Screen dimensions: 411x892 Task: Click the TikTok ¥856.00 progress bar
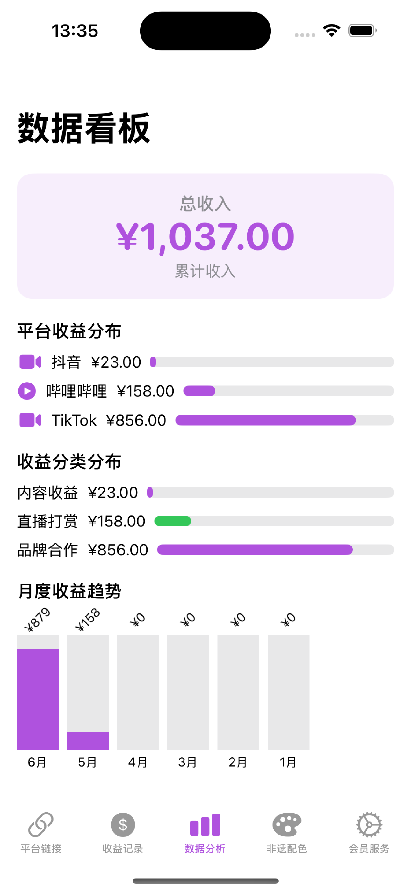tap(285, 420)
